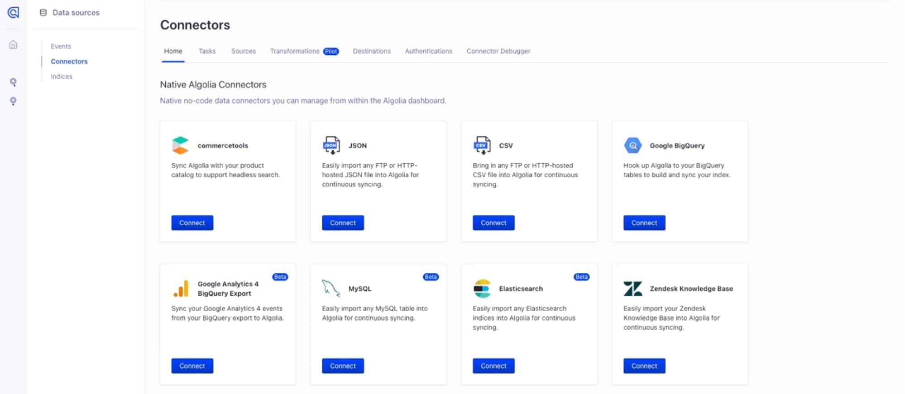Click 'Sync Algolia with your product catalog' text
Screen dimensions: 905x394
tap(225, 170)
